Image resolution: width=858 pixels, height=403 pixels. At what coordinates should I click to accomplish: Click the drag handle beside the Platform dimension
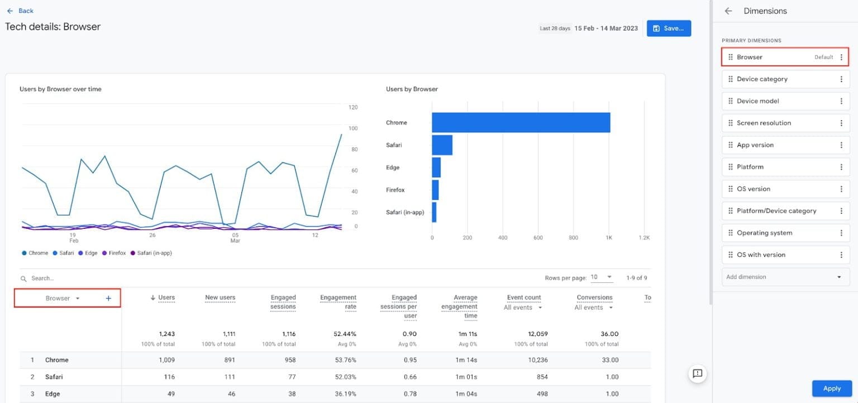tap(731, 166)
